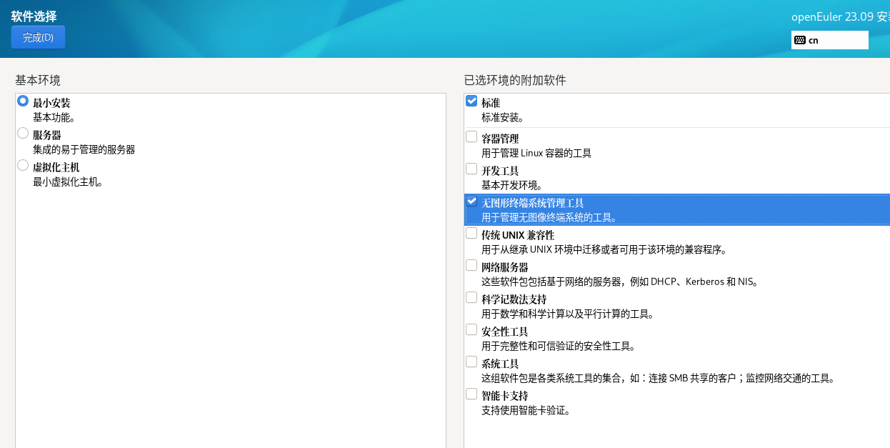Click the 集成的易于管理的服务器 description
This screenshot has height=448, width=890.
point(84,149)
